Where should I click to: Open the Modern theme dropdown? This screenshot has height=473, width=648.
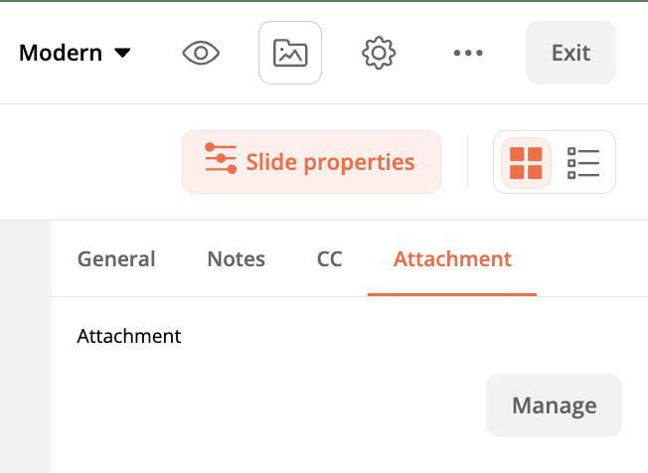(x=61, y=53)
